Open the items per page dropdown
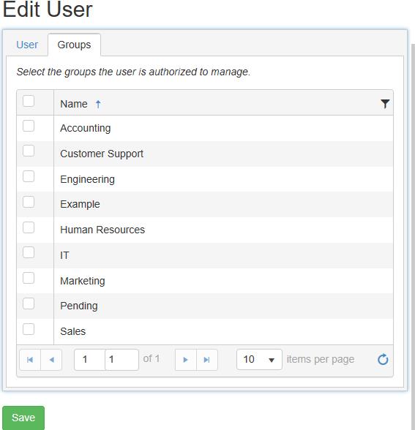The height and width of the screenshot is (430, 415). point(259,359)
